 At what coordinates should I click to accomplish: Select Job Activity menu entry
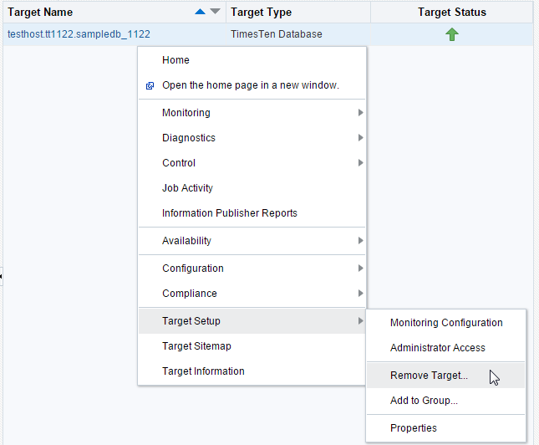click(252, 188)
